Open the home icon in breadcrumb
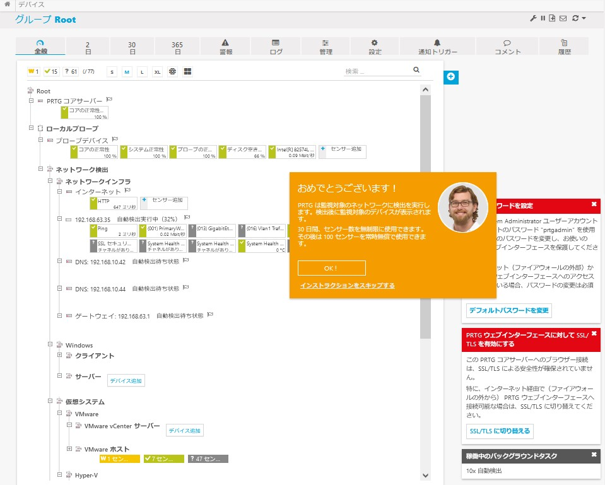This screenshot has width=605, height=485. pos(7,4)
